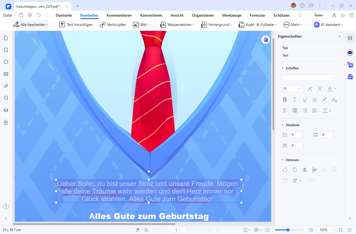The image size is (356, 234).
Task: Flip the object vertically
Action: [315, 170]
